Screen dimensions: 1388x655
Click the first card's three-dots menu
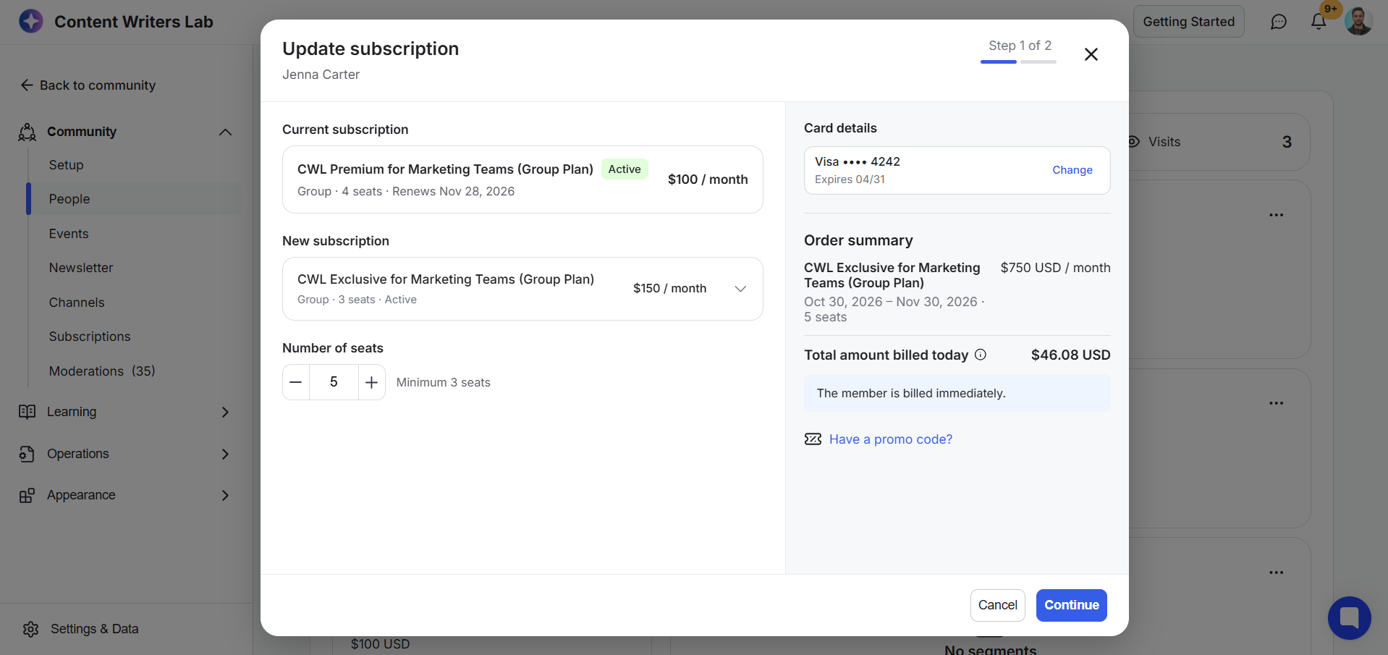1276,215
